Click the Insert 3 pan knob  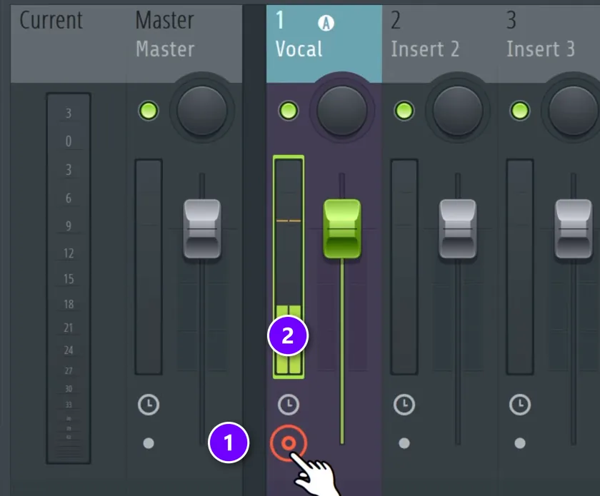[x=574, y=111]
